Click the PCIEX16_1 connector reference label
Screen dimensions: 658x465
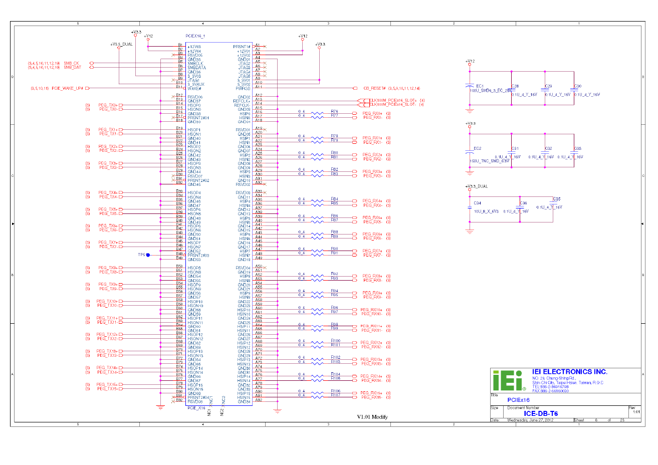(195, 36)
